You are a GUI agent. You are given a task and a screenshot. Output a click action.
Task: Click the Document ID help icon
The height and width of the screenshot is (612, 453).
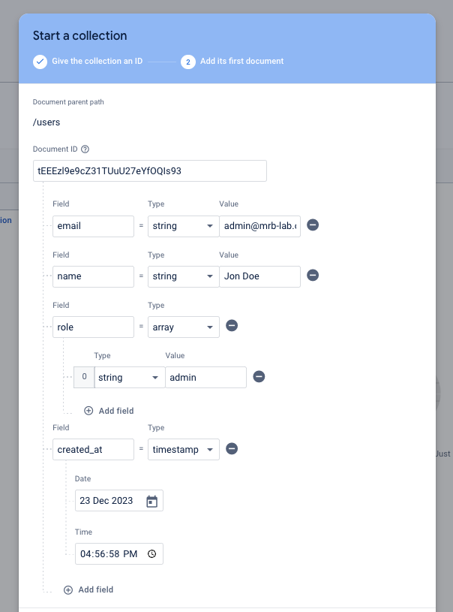[85, 149]
